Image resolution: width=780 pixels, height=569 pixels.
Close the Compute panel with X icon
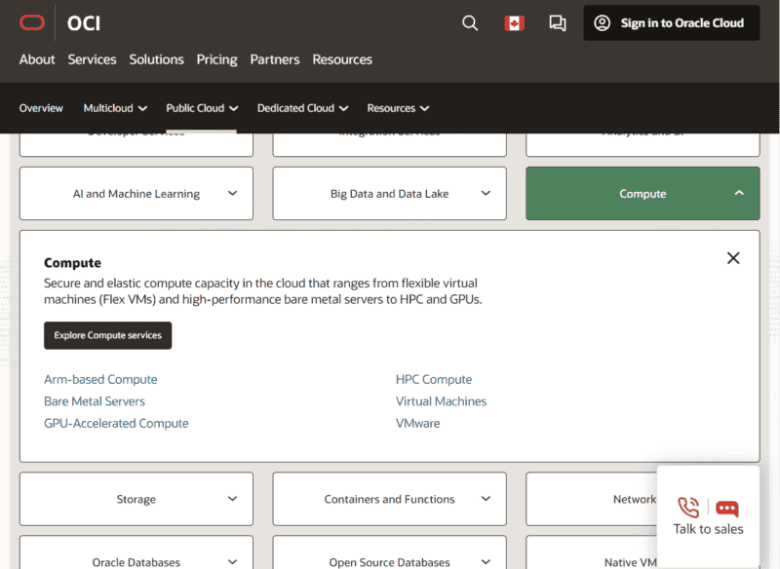733,258
